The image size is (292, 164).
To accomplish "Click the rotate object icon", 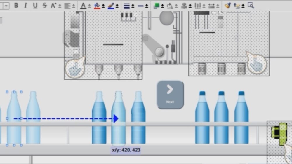I will pos(170,6).
